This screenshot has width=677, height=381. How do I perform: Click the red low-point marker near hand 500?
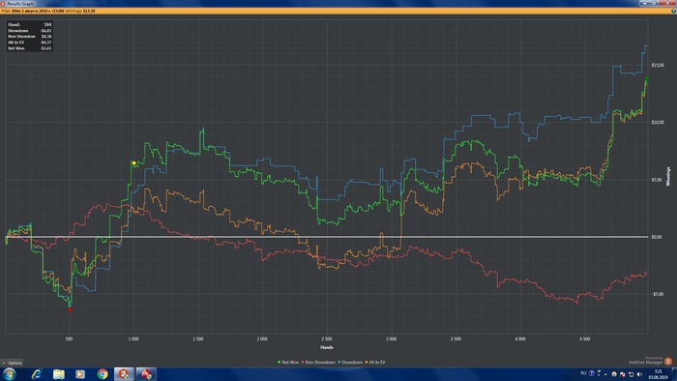click(x=70, y=309)
